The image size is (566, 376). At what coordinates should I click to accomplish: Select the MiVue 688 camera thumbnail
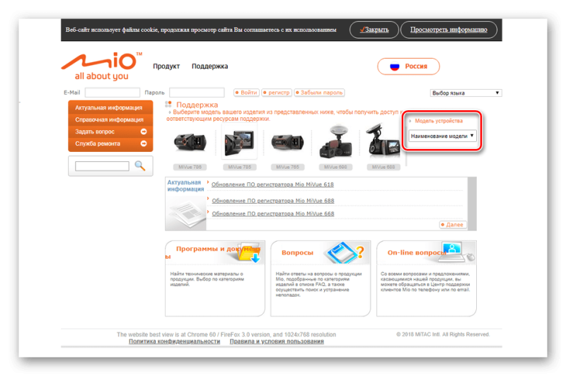coord(383,140)
